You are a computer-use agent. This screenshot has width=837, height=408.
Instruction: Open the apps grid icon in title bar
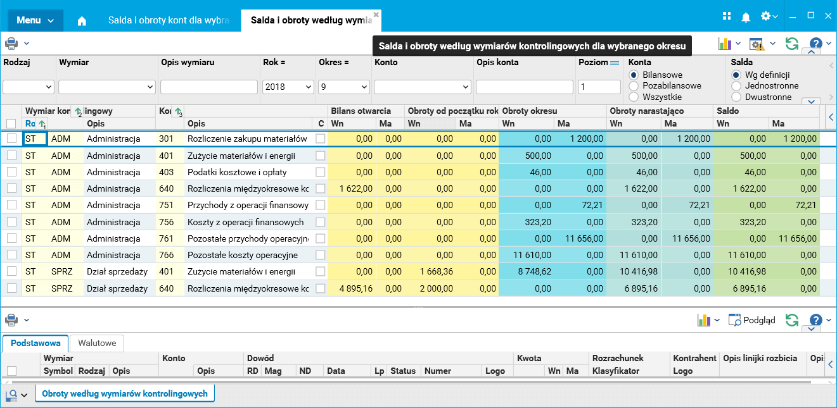click(727, 16)
